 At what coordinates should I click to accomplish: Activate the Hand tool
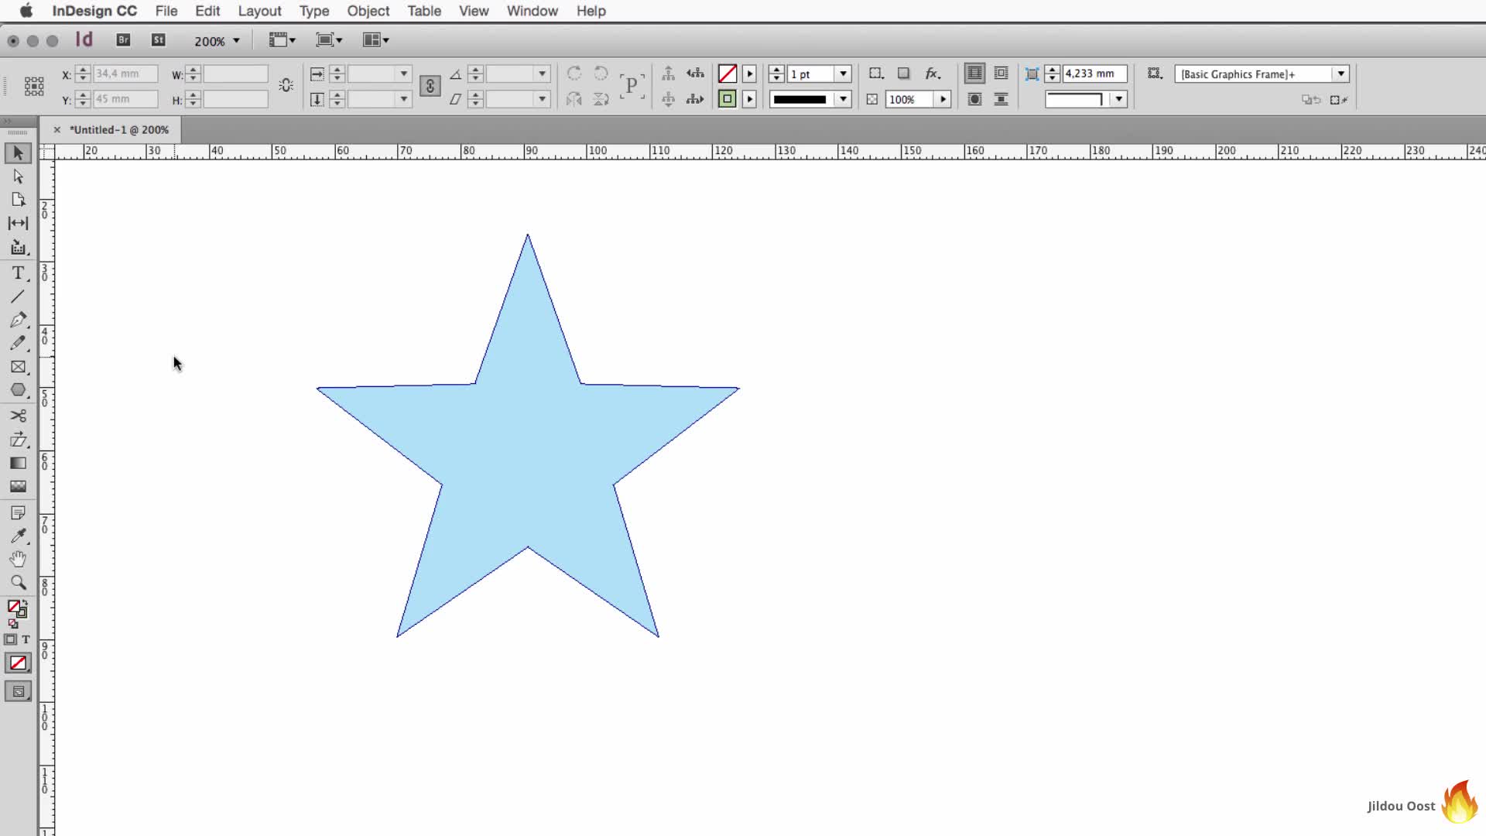18,559
